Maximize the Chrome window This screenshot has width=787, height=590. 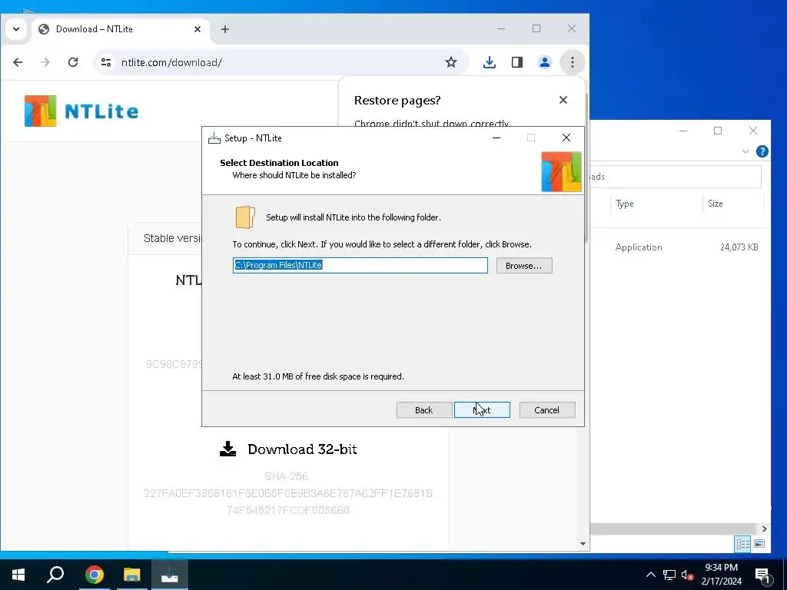tap(536, 28)
